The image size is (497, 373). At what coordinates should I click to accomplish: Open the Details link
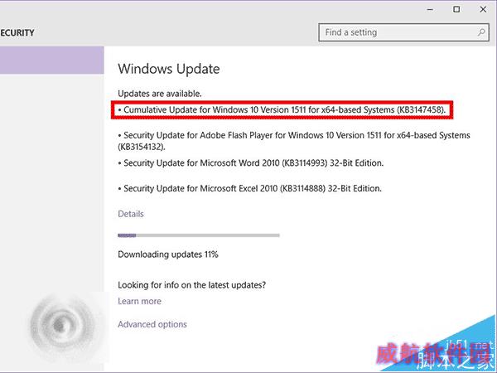point(131,214)
